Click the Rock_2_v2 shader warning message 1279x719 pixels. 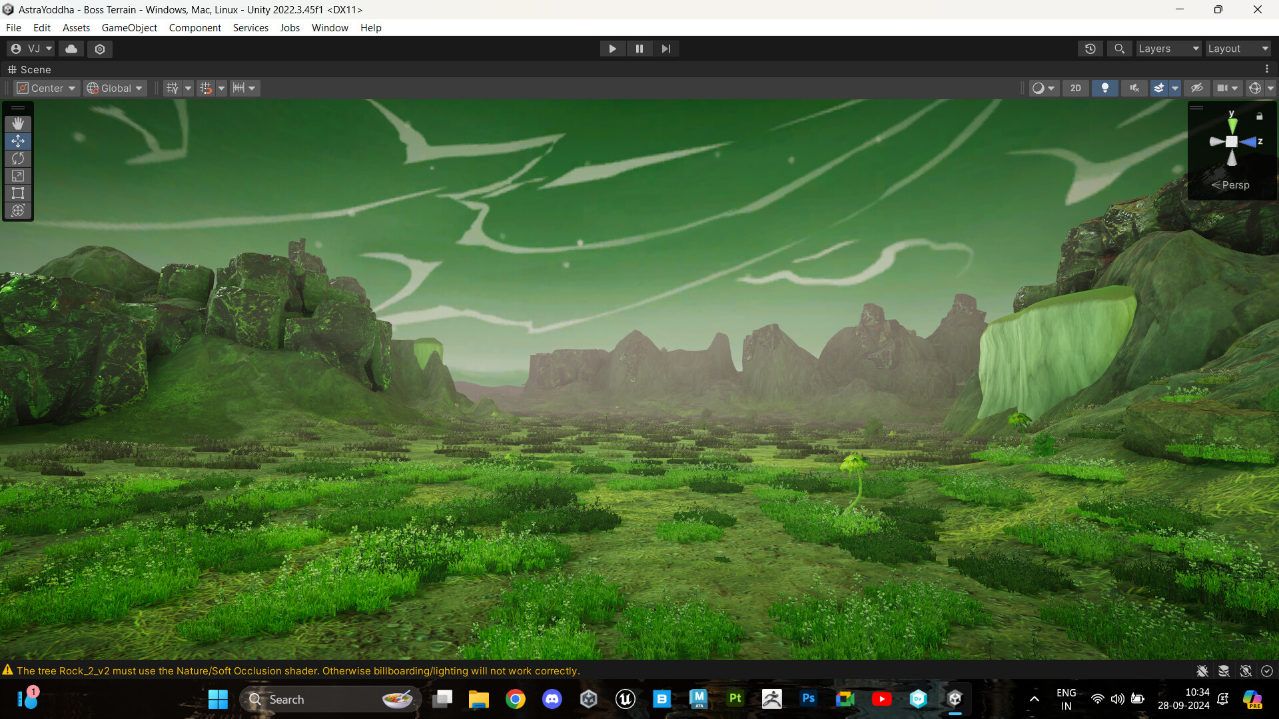pyautogui.click(x=298, y=671)
